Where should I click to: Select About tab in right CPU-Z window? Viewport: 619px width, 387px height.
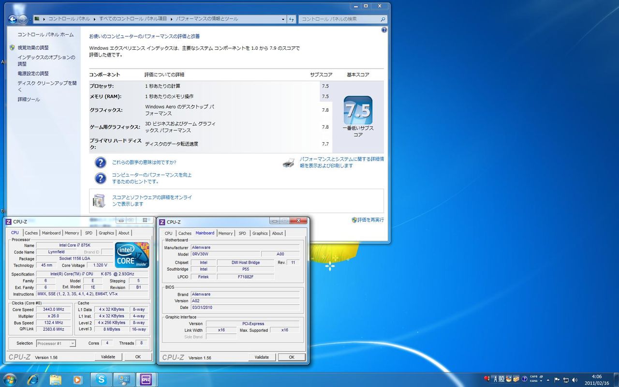[x=278, y=233]
